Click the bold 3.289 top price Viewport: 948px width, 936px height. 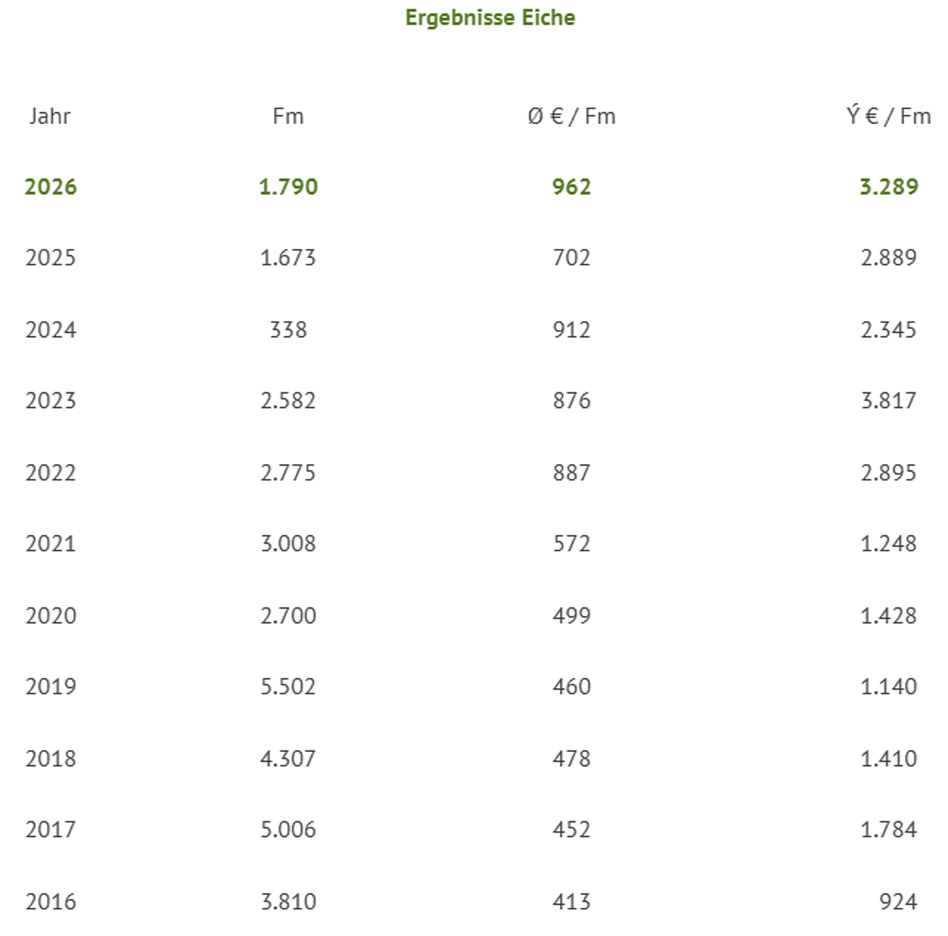tap(889, 187)
